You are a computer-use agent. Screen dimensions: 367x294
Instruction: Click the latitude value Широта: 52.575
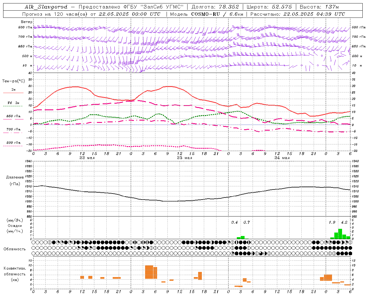269,7
